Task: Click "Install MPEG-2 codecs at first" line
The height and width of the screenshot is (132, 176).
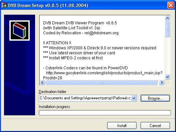Action: pos(73,58)
